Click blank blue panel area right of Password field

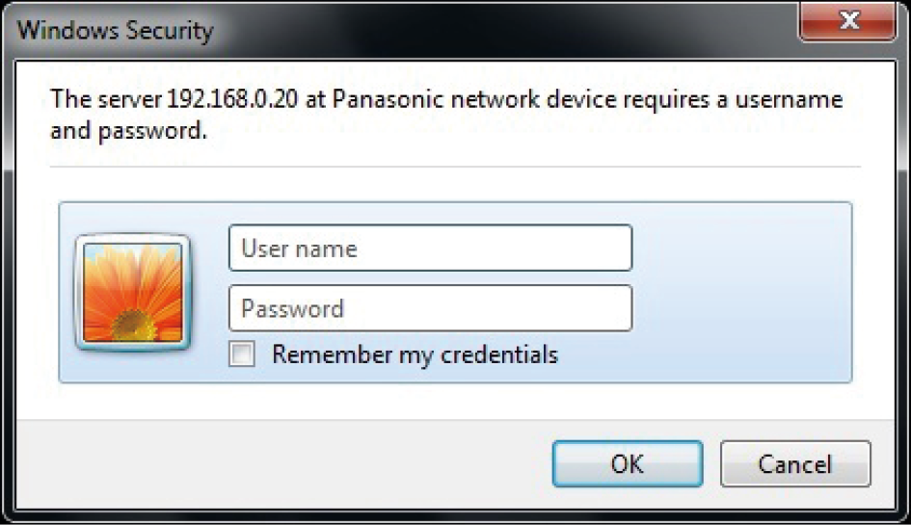[742, 308]
